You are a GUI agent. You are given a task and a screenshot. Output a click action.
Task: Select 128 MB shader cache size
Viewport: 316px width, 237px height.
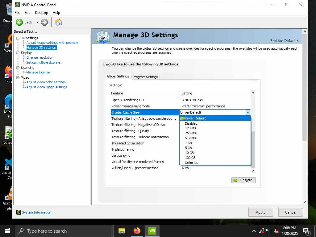(215, 128)
